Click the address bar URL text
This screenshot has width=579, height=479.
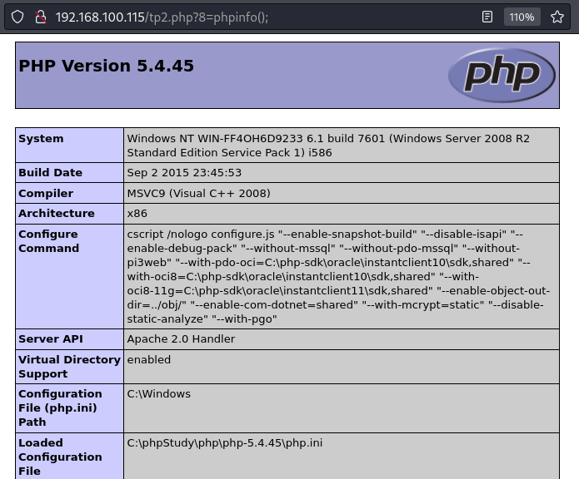[162, 17]
